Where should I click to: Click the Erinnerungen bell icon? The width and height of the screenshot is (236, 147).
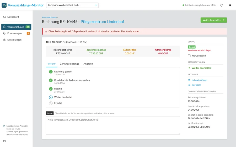[4, 33]
